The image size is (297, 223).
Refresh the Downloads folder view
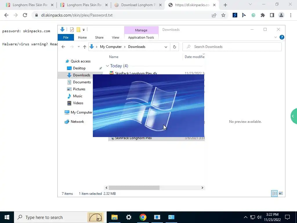tap(174, 47)
